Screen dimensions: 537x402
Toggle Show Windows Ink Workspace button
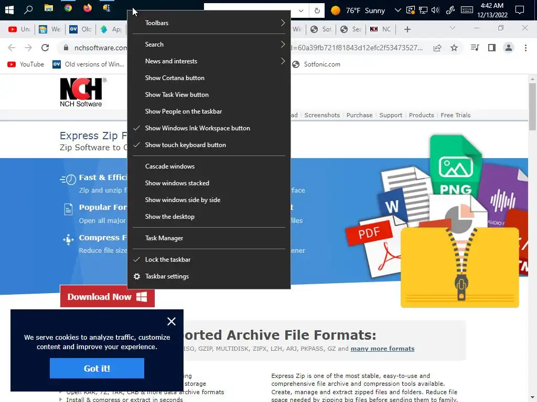[209, 128]
